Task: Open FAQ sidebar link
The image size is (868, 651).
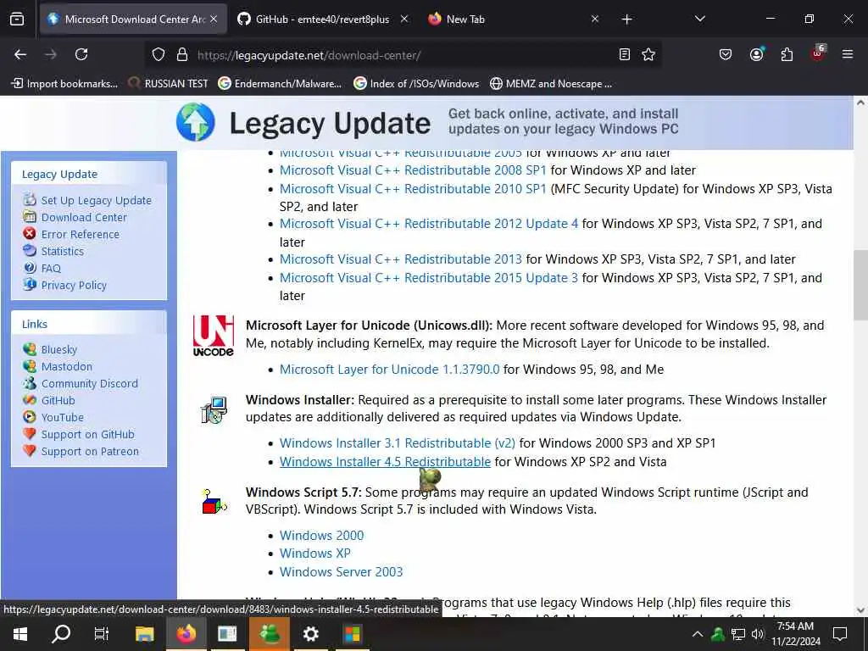Action: tap(51, 269)
